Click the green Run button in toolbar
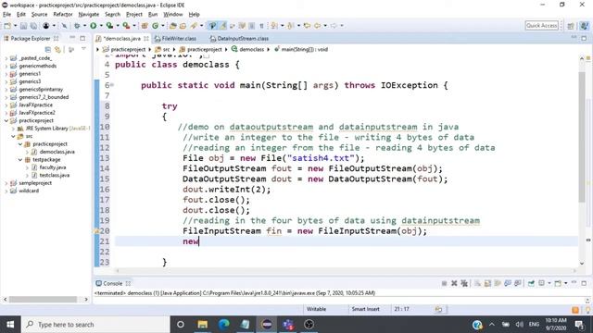 point(93,26)
